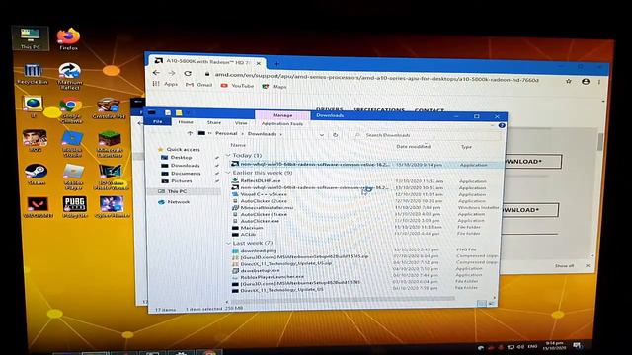632x355 pixels.
Task: Open the Firefox desktop icon
Action: tap(68, 39)
